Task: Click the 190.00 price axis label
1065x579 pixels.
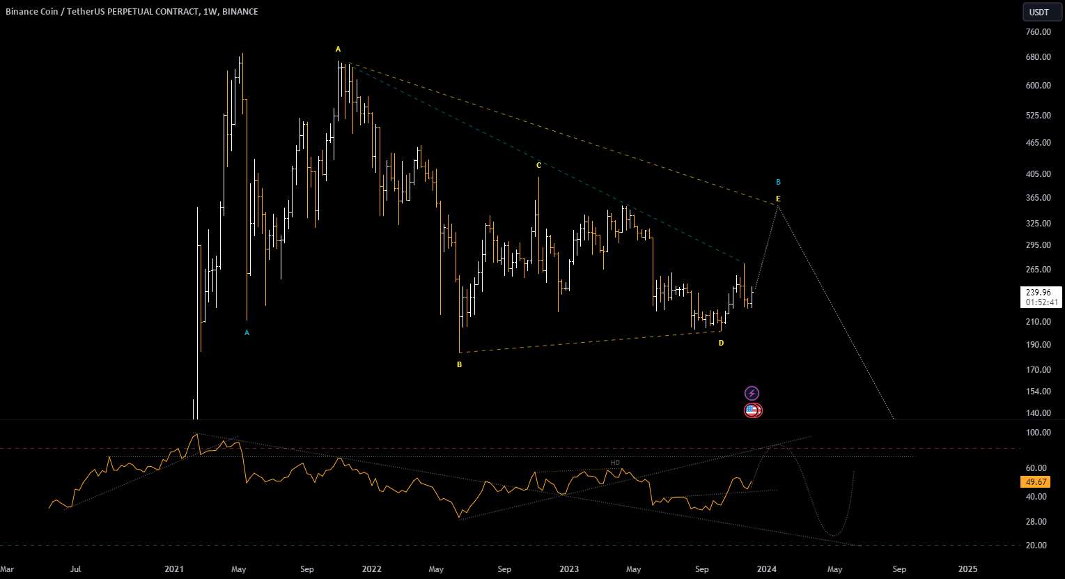Action: pyautogui.click(x=1038, y=345)
